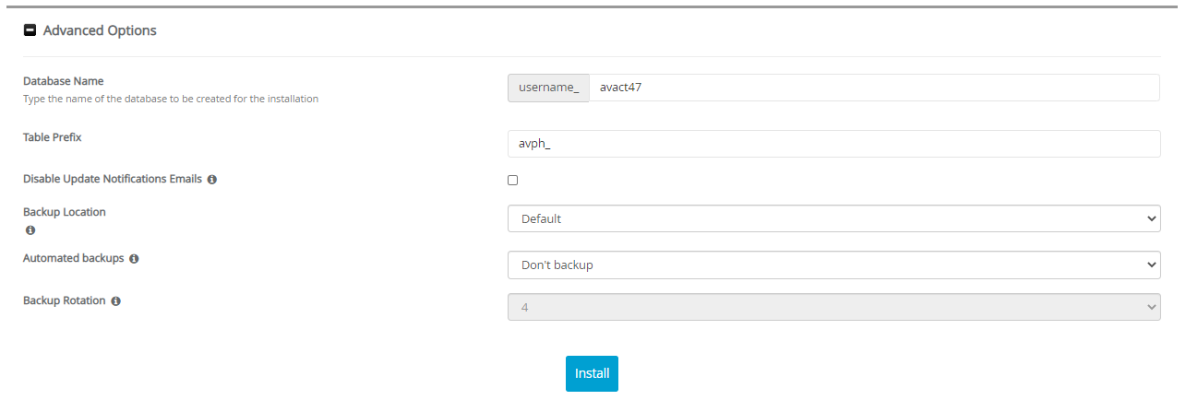Click the Disable Update Notifications Emails label
This screenshot has height=400, width=1186.
tap(112, 179)
